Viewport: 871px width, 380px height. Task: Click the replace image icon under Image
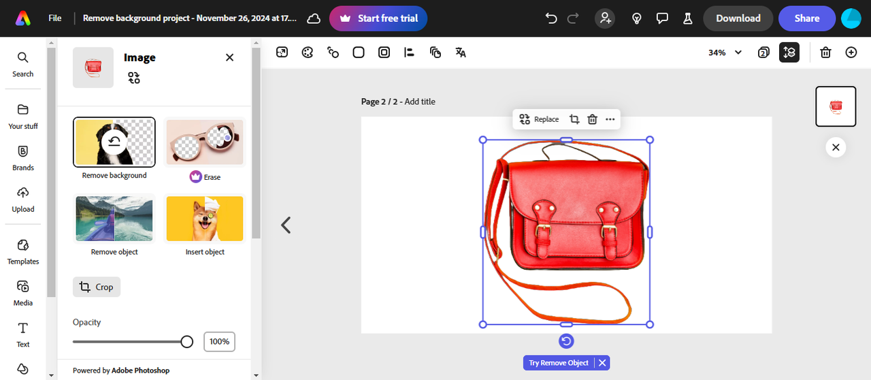click(134, 78)
